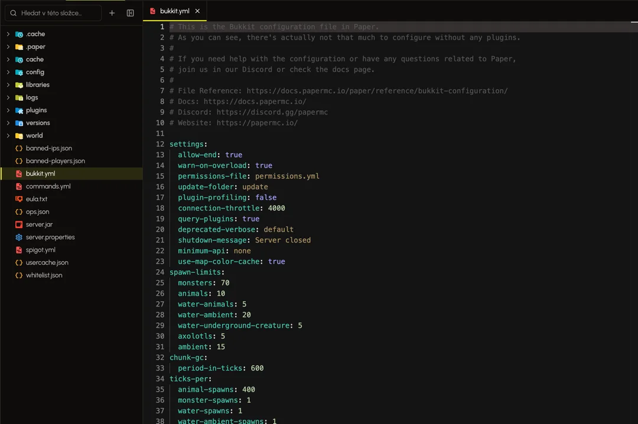Open the File Reference bukkit-configuration URL
Viewport: 638px width, 424px height.
pos(377,91)
